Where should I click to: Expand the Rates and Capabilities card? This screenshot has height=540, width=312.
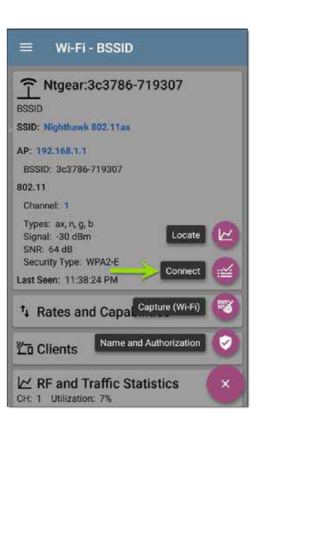pos(127,311)
